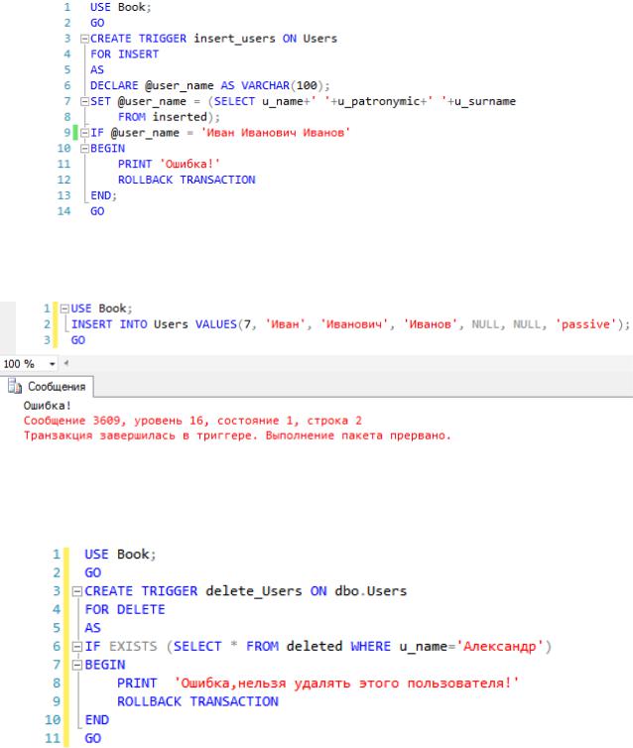Click the 'Александр' string value

tap(500, 647)
